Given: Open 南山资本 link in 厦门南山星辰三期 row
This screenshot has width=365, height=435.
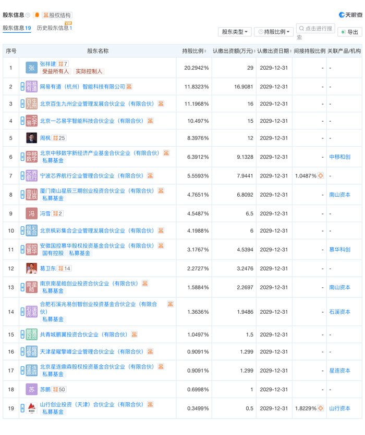Looking at the screenshot, I should (x=339, y=195).
